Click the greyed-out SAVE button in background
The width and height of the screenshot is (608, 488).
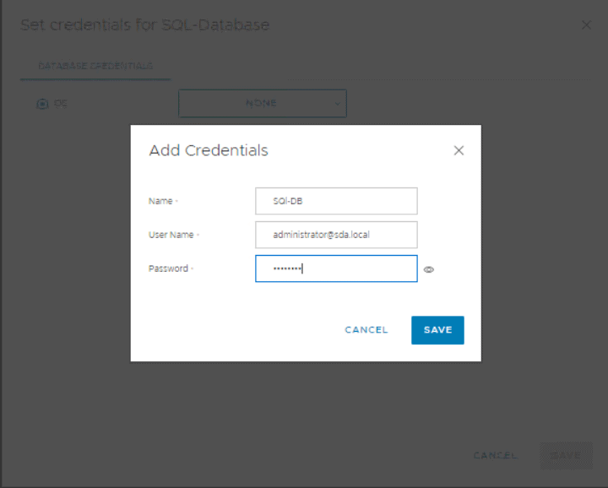click(566, 455)
